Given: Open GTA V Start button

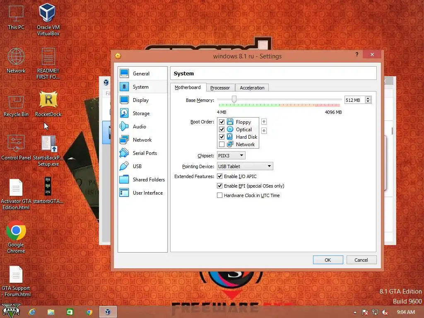Looking at the screenshot, I should (11, 311).
